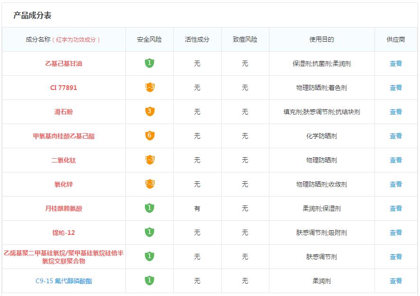The image size is (420, 296).
Task: Click the 使用目的 column header
Action: (x=322, y=39)
